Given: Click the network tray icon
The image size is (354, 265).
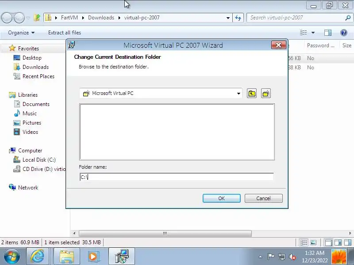Looking at the screenshot, I should click(281, 257).
